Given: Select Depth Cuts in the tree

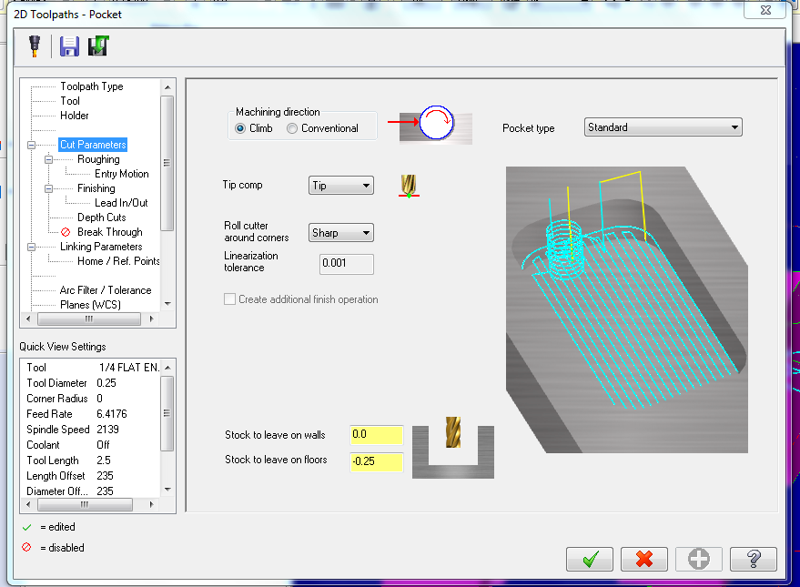Looking at the screenshot, I should coord(101,218).
